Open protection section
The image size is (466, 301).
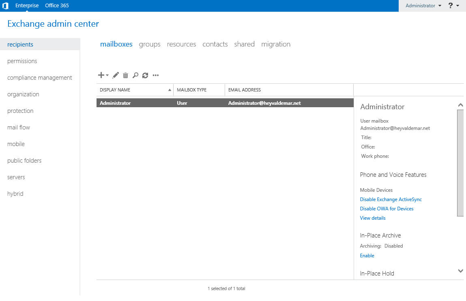pyautogui.click(x=20, y=110)
